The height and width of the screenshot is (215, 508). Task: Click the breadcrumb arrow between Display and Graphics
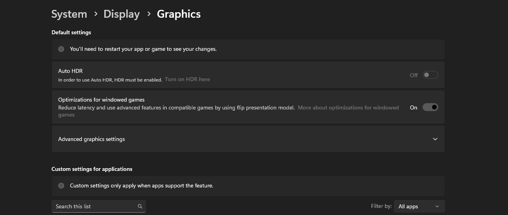coord(149,14)
